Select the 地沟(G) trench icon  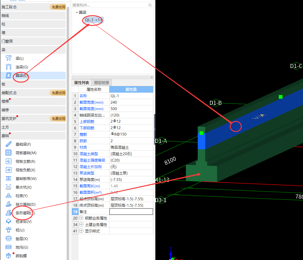coord(9,247)
